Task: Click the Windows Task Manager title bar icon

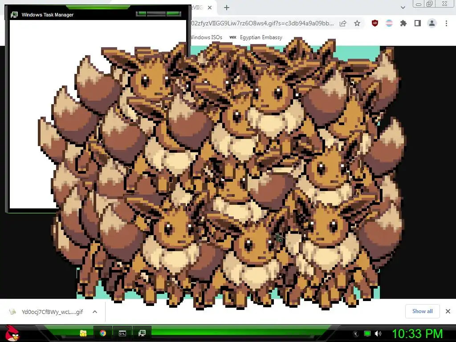Action: point(14,15)
